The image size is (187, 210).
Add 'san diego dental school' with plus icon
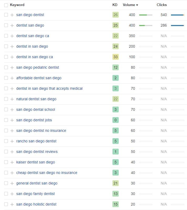coord(12,110)
